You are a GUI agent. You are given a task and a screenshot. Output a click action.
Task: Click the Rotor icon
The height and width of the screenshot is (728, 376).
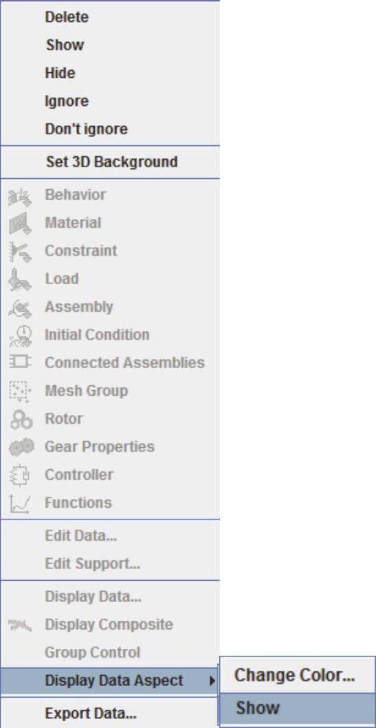pos(21,420)
